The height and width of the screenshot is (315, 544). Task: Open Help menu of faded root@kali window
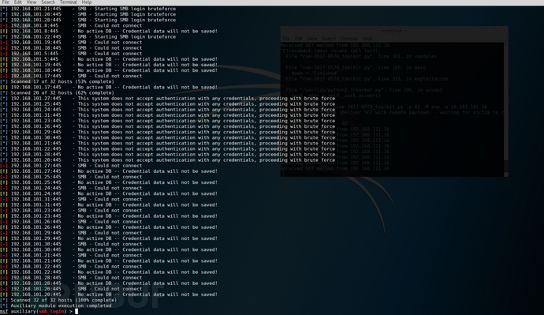tap(367, 39)
